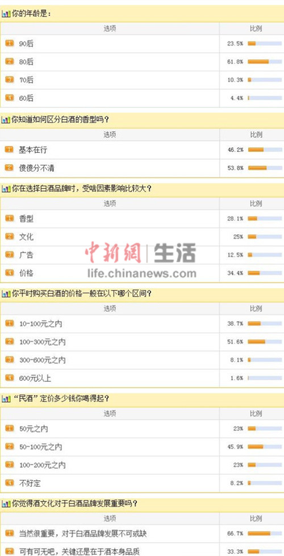Click the 选项 column header in age table
Image resolution: width=284 pixels, height=556 pixels.
pos(110,29)
